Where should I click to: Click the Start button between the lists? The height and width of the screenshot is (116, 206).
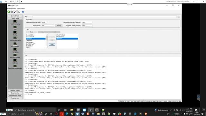pyautogui.click(x=52, y=45)
